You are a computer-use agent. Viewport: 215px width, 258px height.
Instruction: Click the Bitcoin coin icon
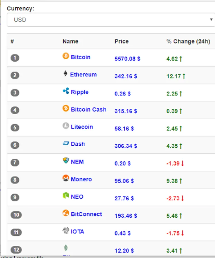(66, 56)
